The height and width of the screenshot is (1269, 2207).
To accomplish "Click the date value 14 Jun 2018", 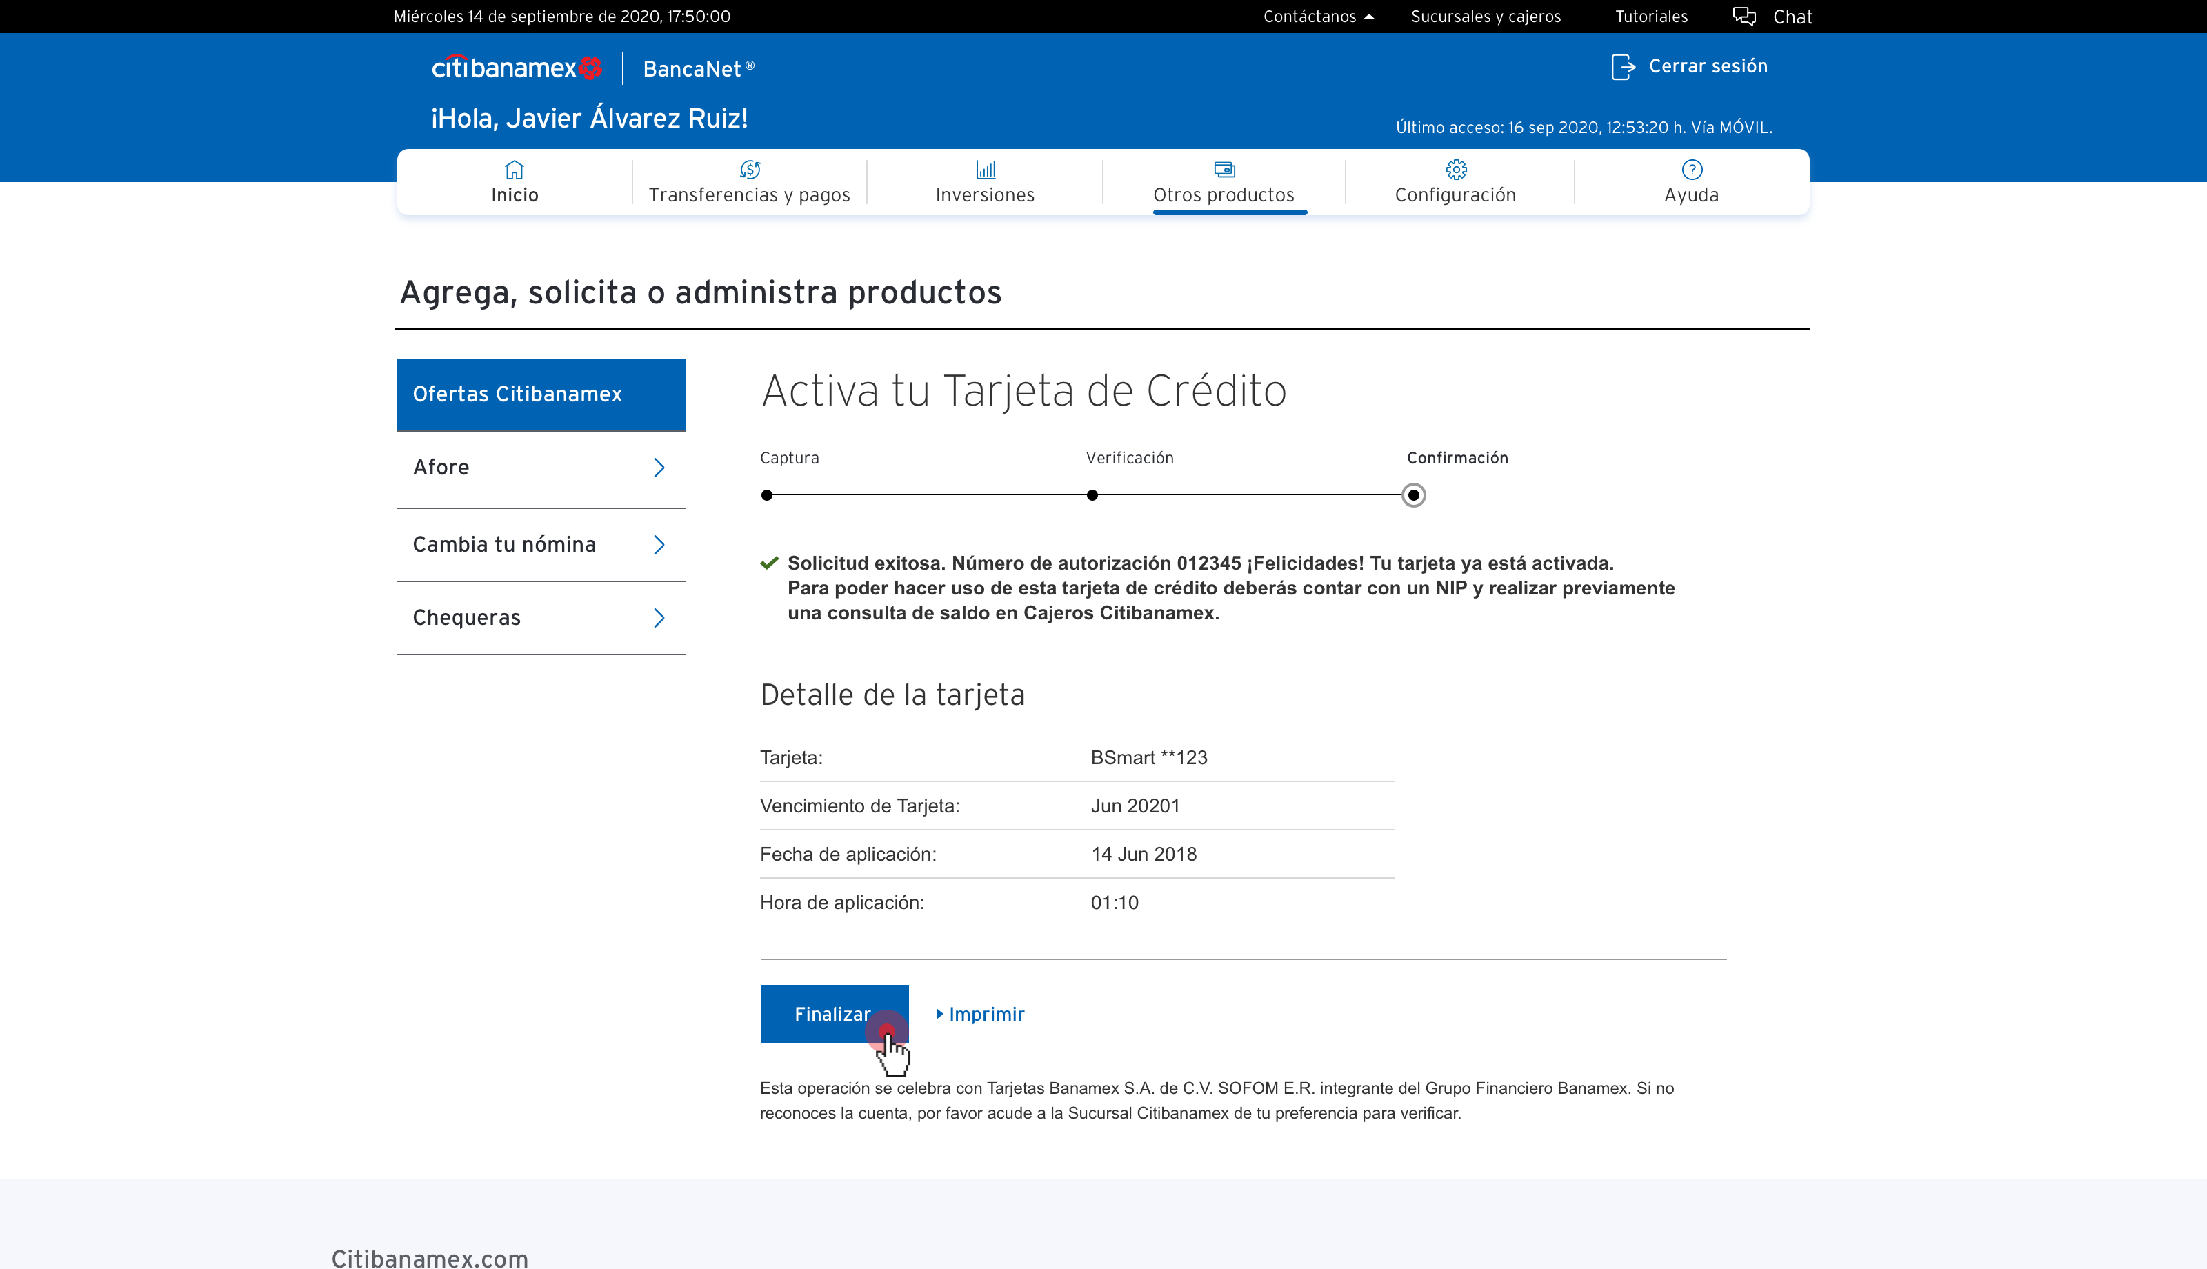I will coord(1144,854).
